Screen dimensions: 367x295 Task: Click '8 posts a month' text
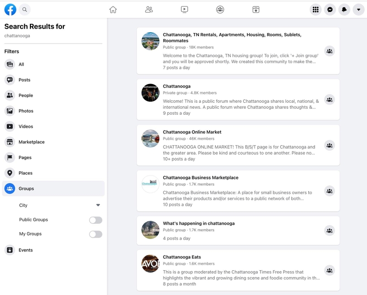pos(179,284)
